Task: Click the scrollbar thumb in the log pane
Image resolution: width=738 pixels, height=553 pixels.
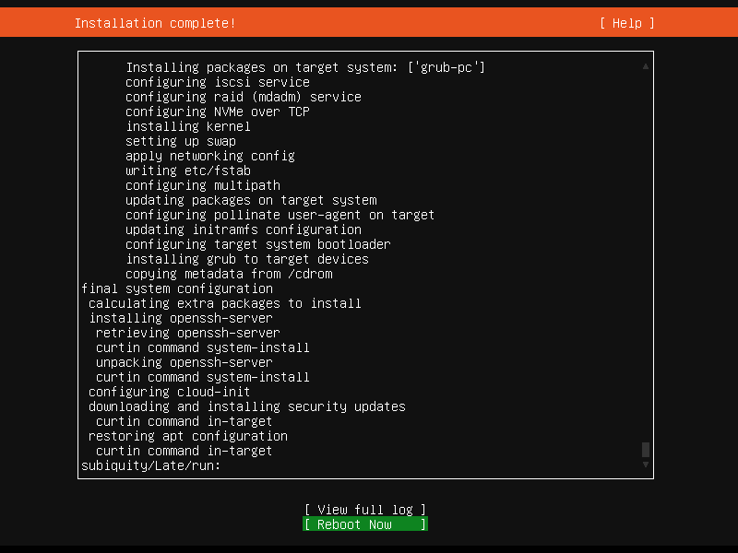Action: 646,450
